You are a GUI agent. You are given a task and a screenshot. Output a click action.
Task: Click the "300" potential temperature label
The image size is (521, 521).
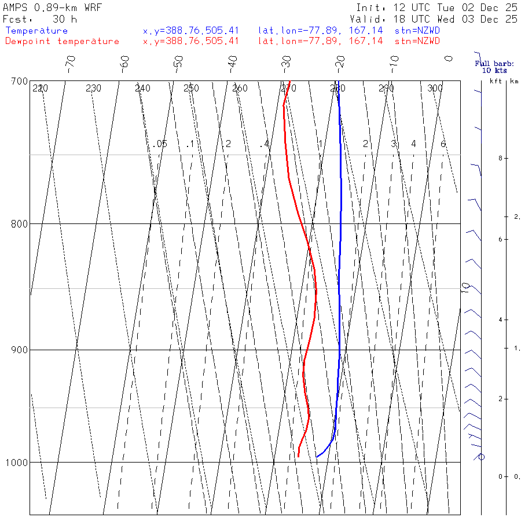pyautogui.click(x=435, y=88)
